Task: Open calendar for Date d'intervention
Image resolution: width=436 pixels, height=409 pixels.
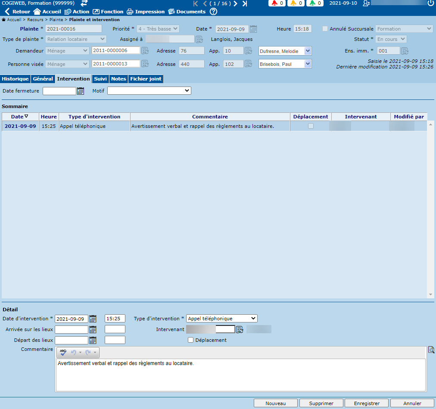Action: [x=93, y=319]
